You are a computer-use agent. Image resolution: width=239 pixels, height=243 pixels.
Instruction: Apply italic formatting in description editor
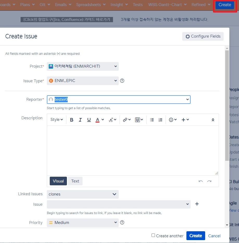pyautogui.click(x=80, y=120)
